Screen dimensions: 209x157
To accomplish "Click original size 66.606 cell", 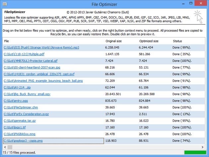I will click(x=110, y=74).
